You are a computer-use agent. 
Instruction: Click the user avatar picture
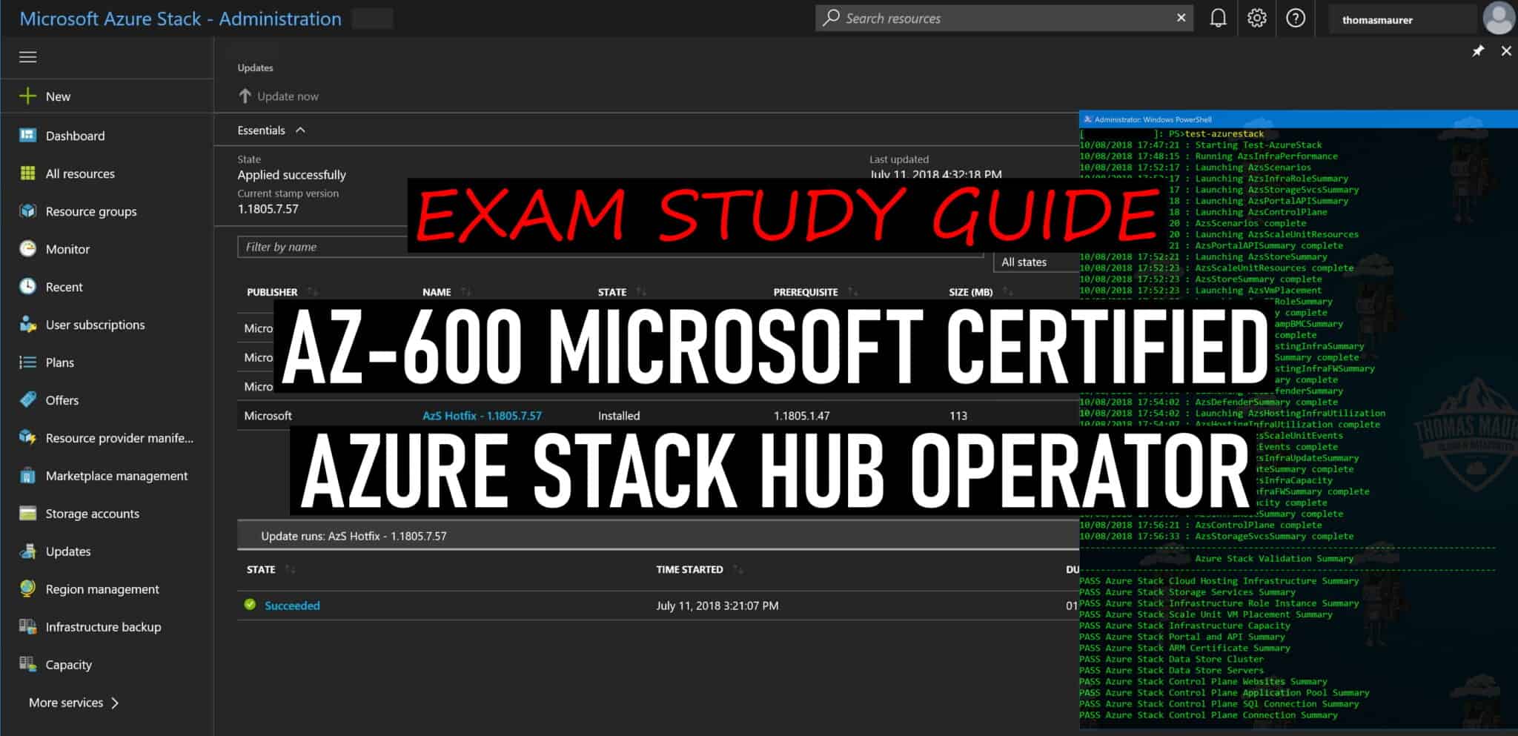[1498, 19]
